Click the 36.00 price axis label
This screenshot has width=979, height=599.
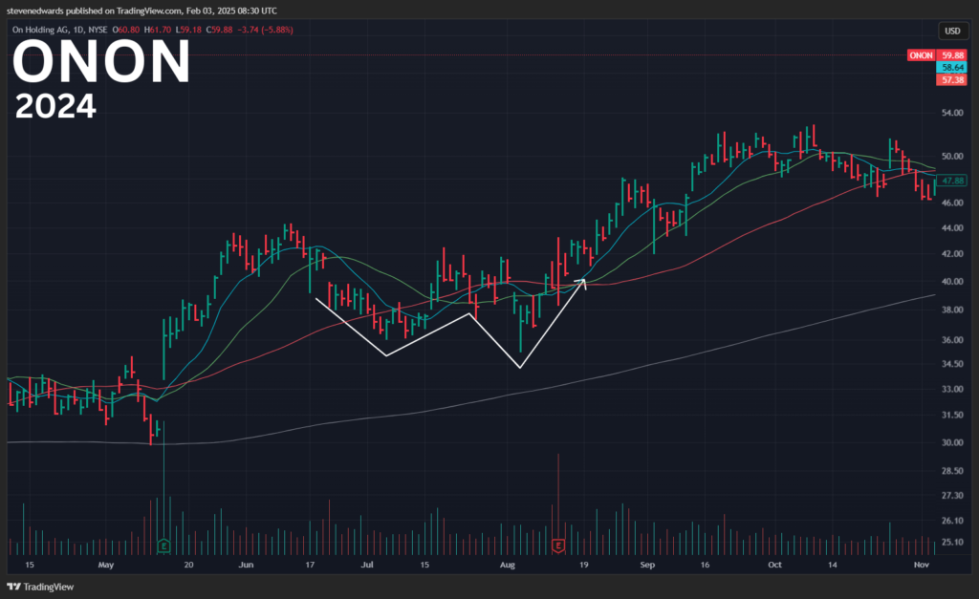(x=952, y=340)
